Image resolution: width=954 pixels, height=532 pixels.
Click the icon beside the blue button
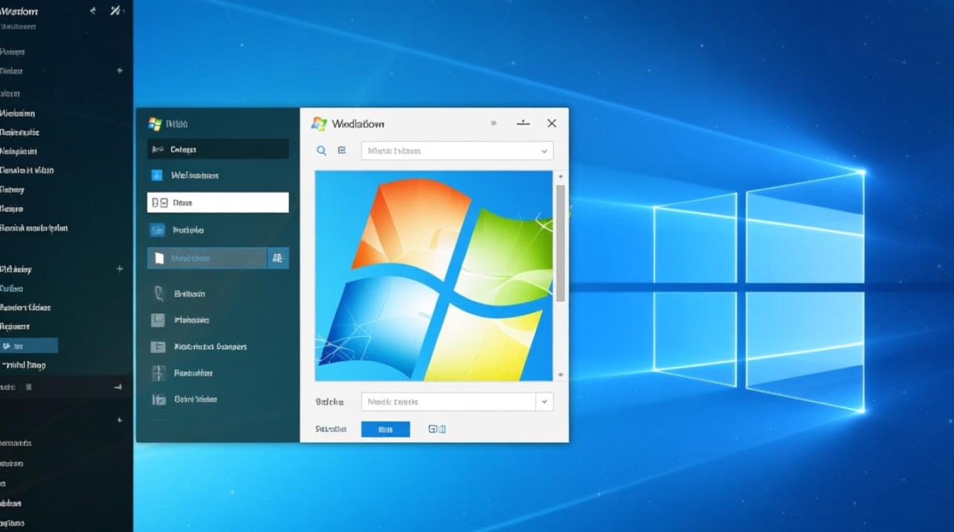[x=437, y=429]
